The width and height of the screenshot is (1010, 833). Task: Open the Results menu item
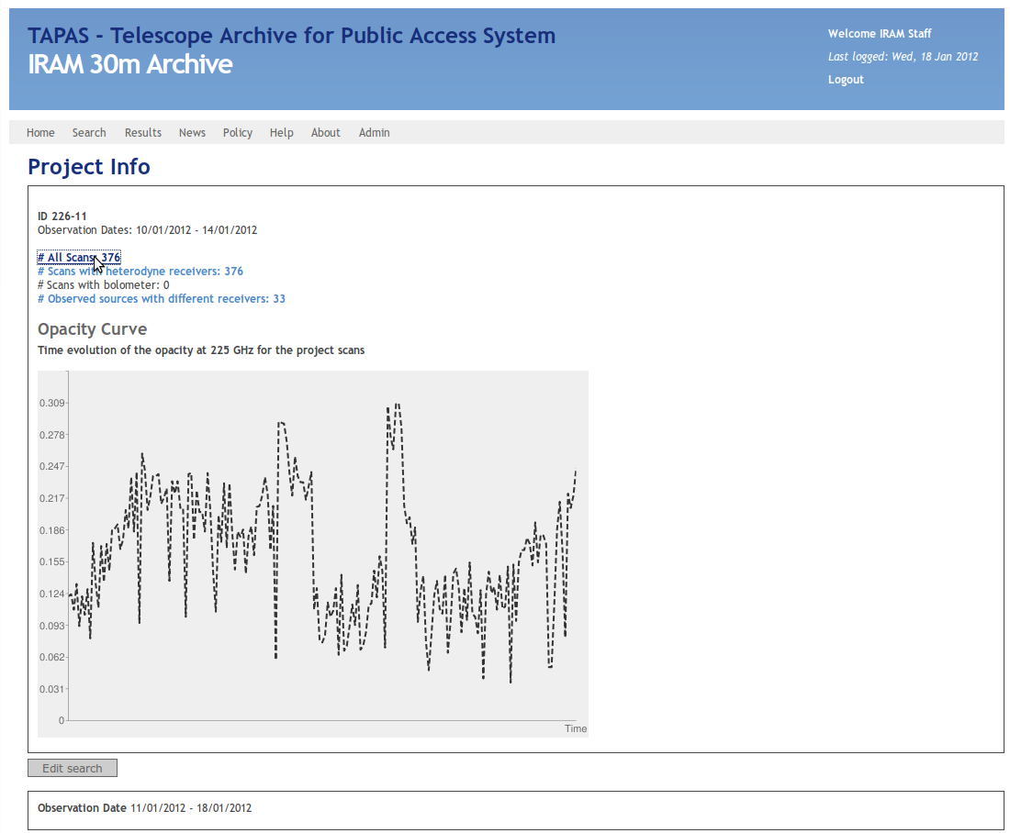coord(143,133)
